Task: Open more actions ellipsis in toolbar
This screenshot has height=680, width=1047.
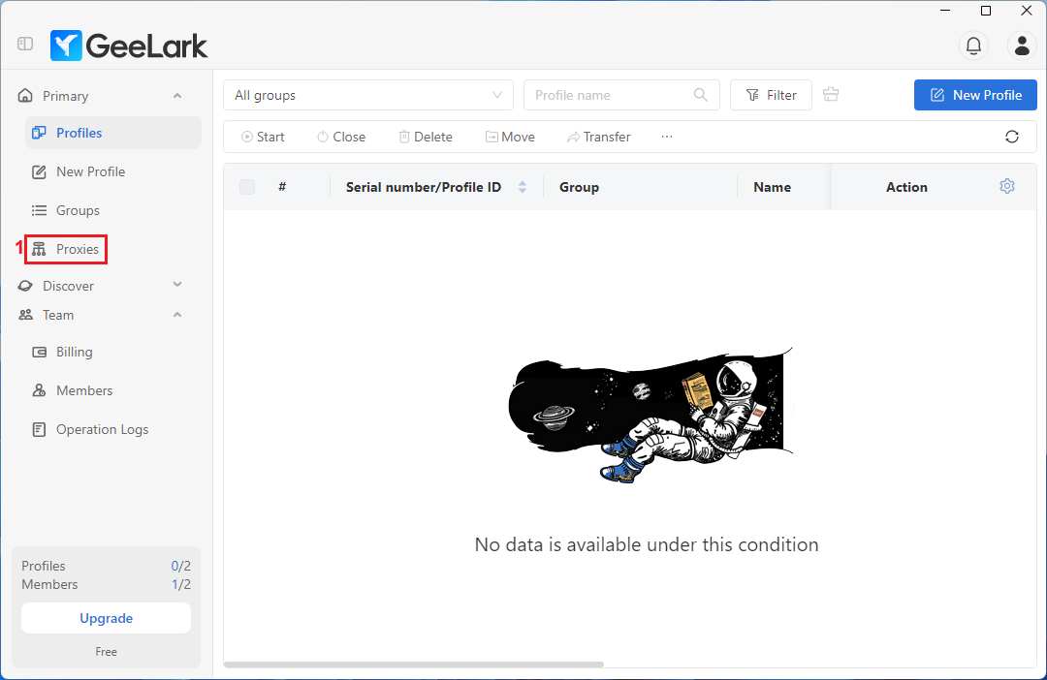Action: coord(667,137)
